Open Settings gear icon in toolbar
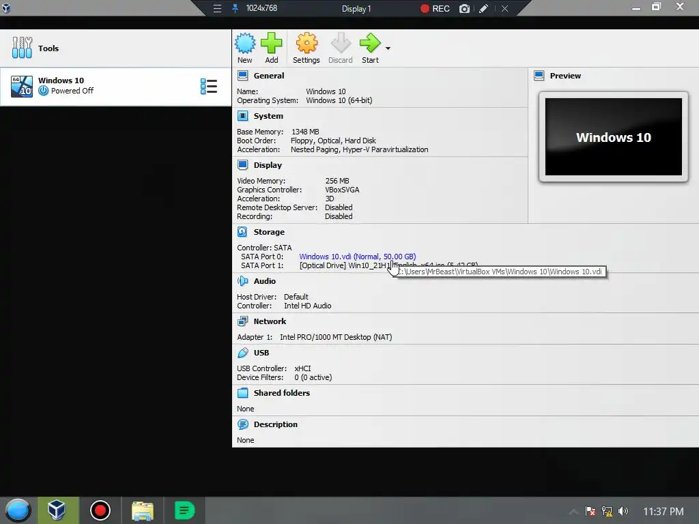The image size is (699, 524). coord(306,43)
